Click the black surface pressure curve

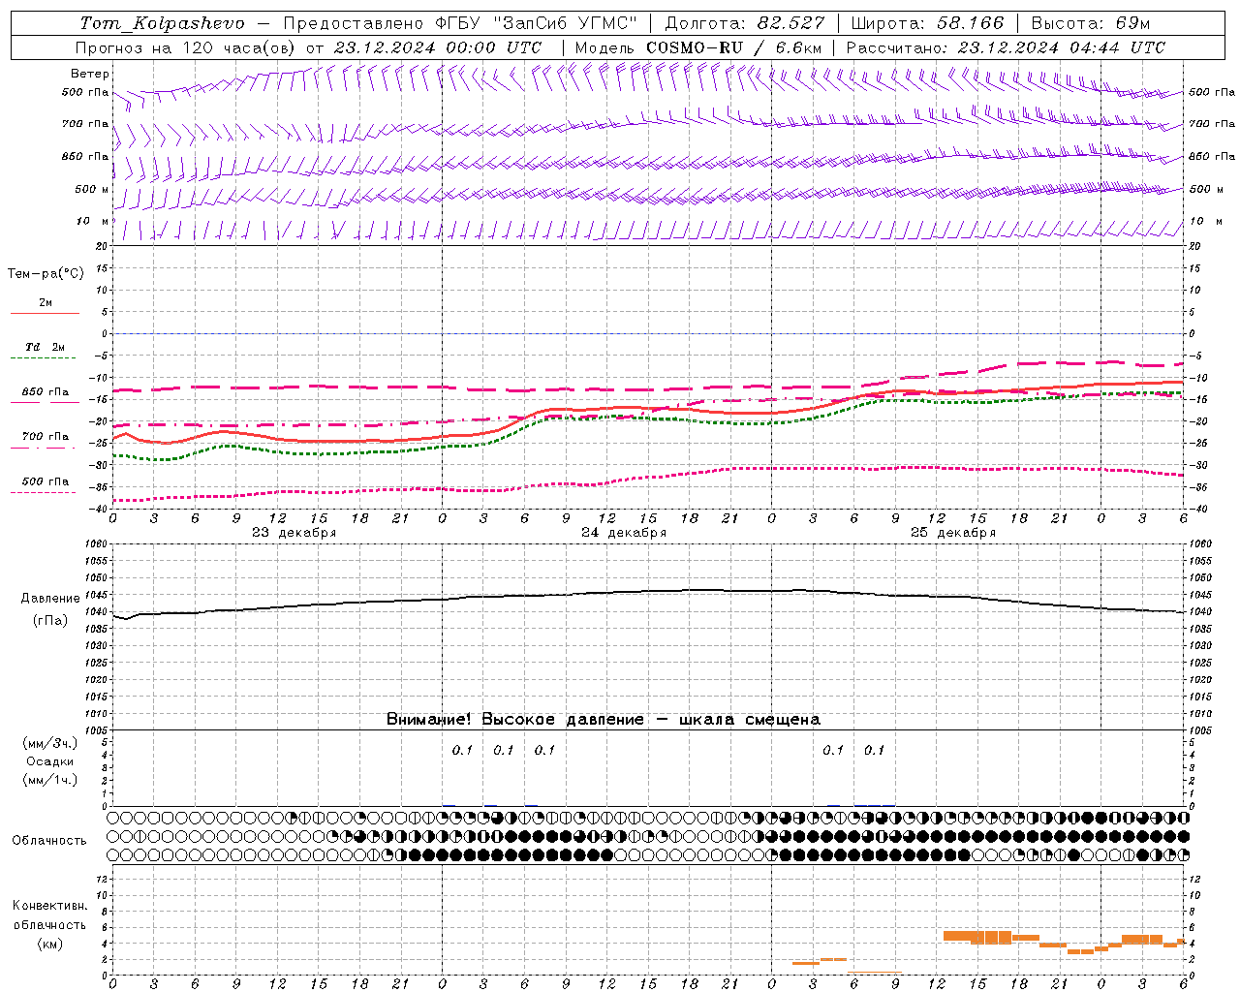tap(647, 591)
